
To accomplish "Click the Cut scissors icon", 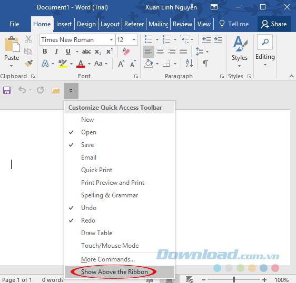I will pyautogui.click(x=28, y=39).
